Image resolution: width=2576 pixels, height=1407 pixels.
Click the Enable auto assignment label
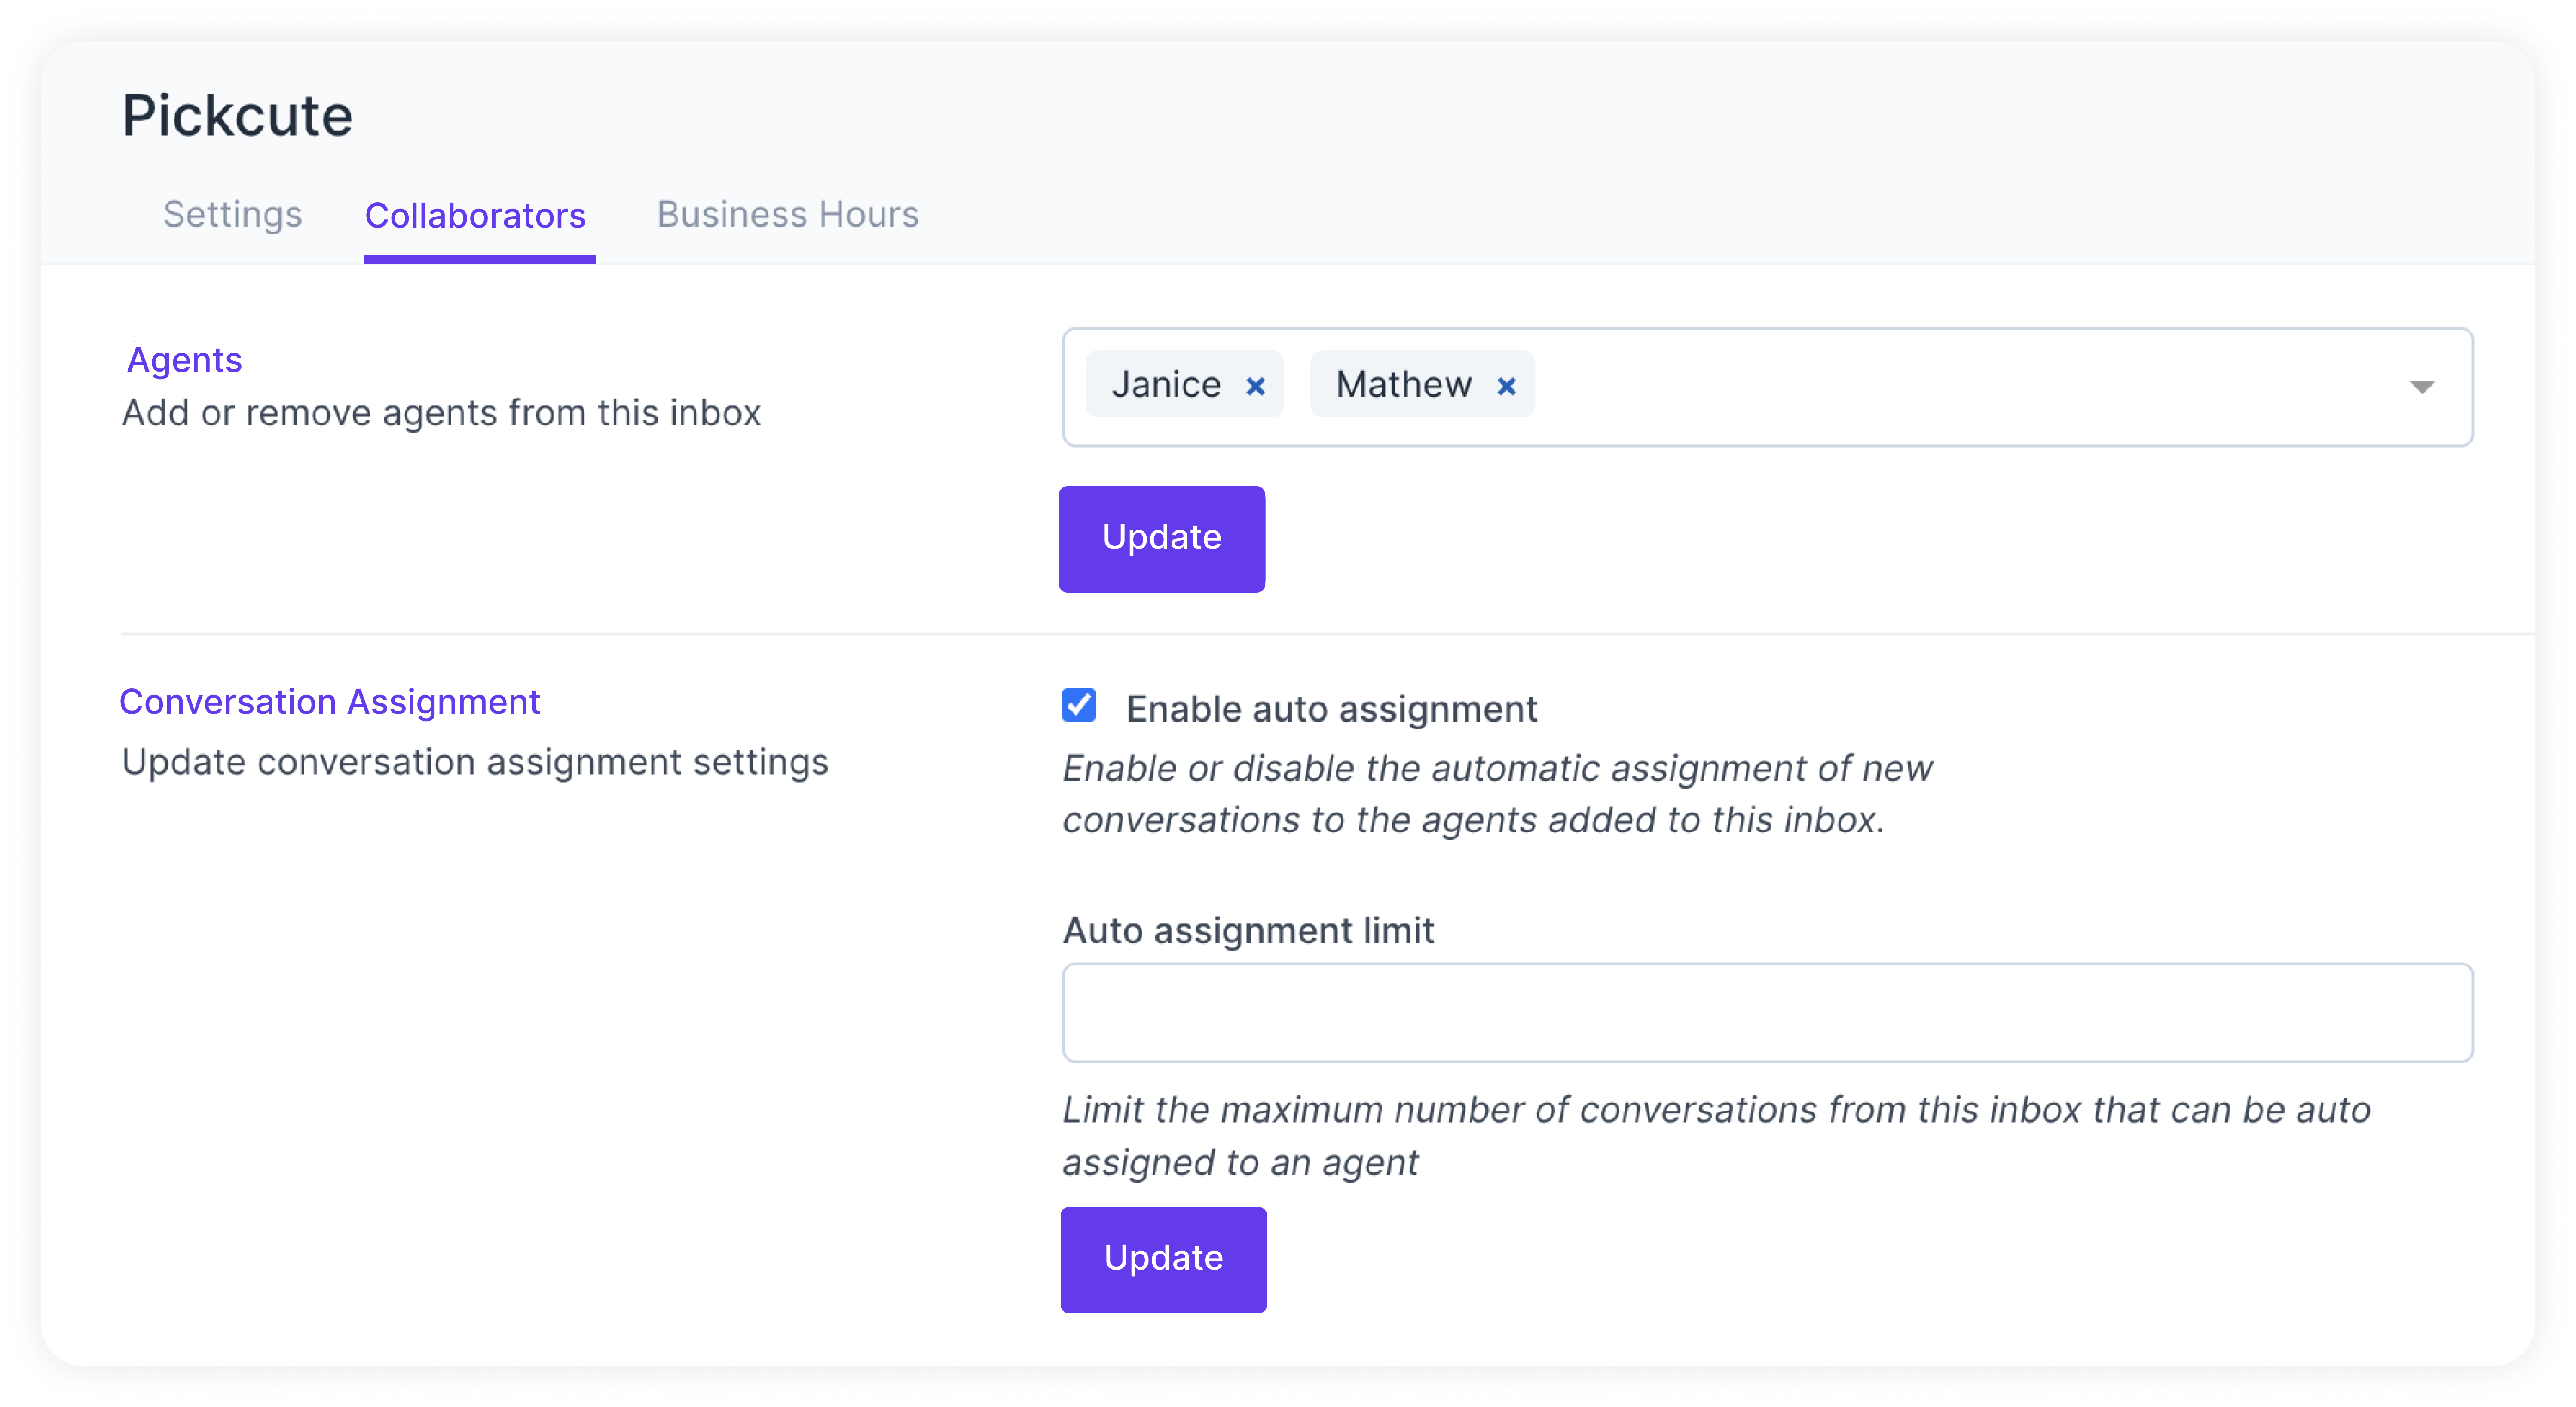pyautogui.click(x=1331, y=710)
